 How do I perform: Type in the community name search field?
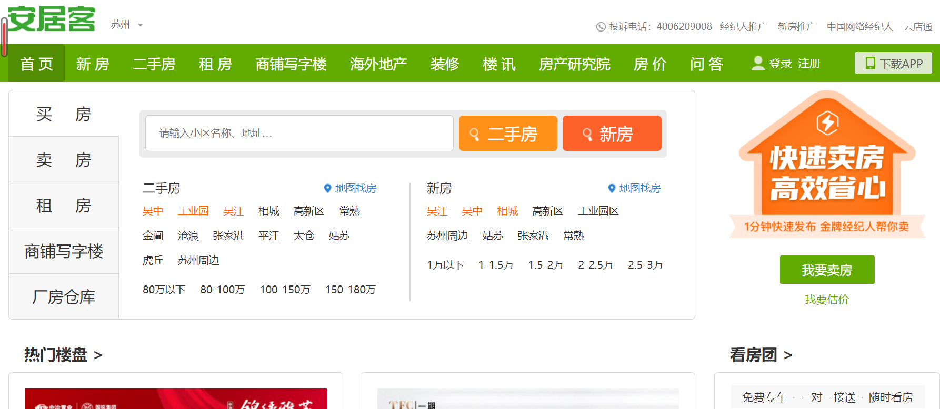[299, 134]
